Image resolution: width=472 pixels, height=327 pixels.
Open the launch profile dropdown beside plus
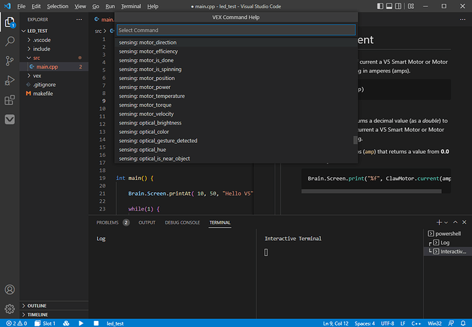tap(447, 222)
